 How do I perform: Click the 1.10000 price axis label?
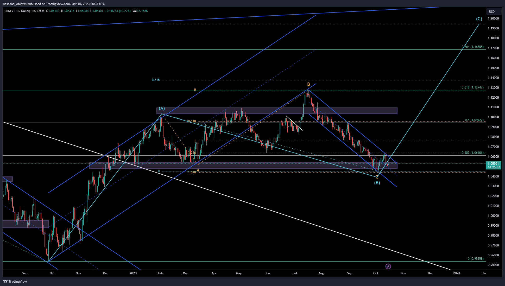coord(493,117)
